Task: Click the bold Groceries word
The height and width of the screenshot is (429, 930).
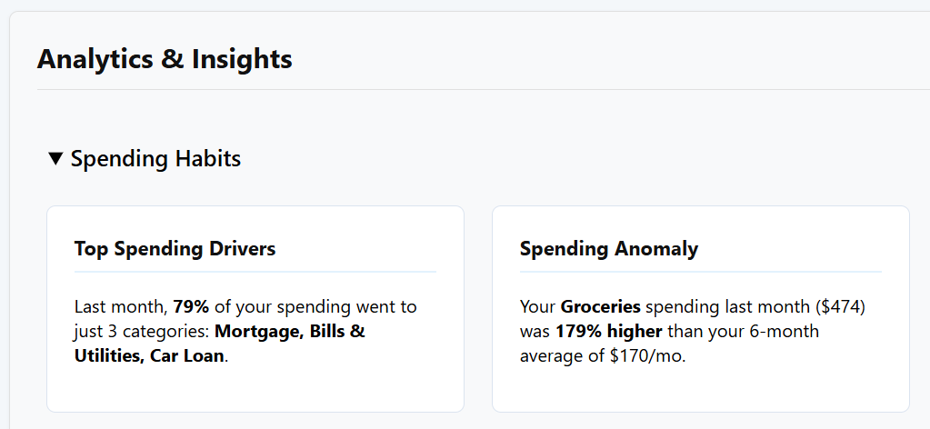Action: coord(600,306)
